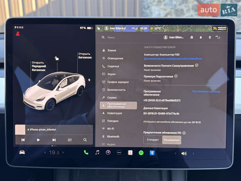Screen dimensions: 241x181
Task: Open car controls icon in bottom bar
Action: coord(22,152)
